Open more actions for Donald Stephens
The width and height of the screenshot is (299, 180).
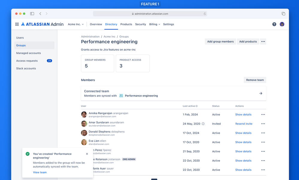click(x=263, y=133)
